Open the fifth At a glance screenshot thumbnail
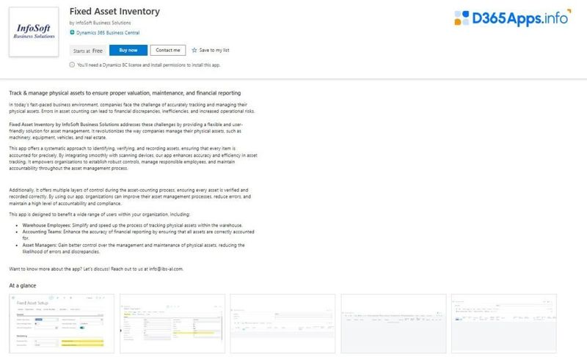Image resolution: width=587 pixels, height=357 pixels. click(x=504, y=323)
